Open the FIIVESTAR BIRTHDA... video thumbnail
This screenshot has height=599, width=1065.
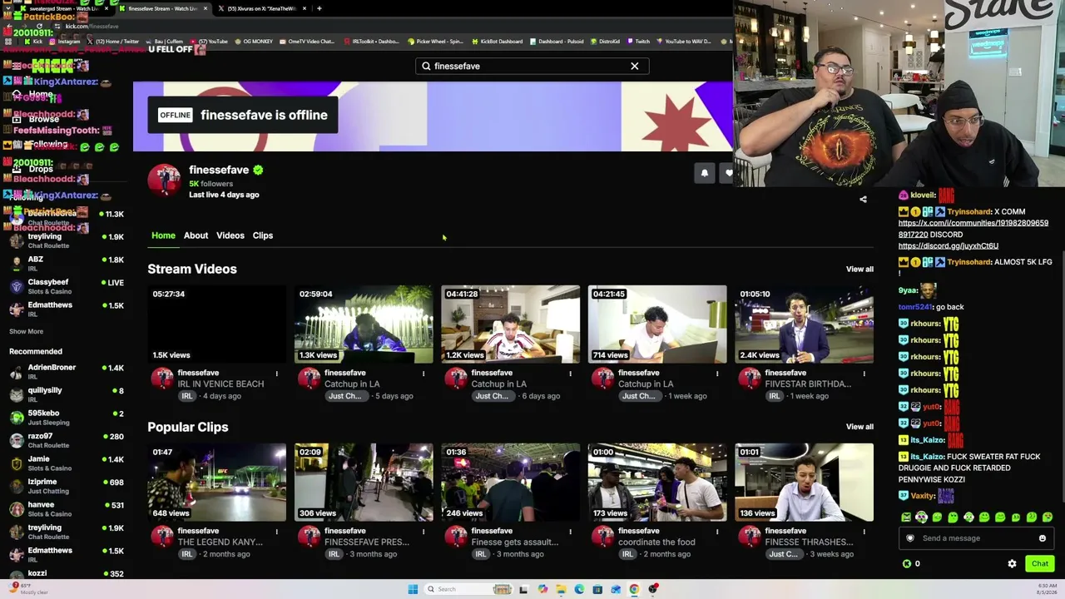(x=805, y=324)
